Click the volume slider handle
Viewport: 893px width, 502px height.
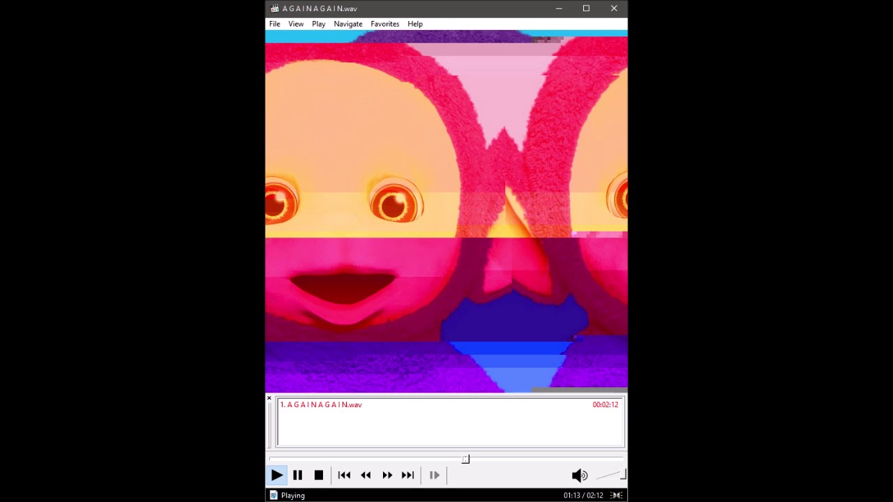coord(623,475)
